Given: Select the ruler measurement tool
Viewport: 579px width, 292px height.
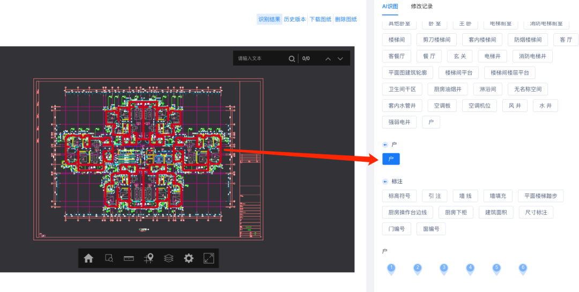Looking at the screenshot, I should [x=129, y=258].
